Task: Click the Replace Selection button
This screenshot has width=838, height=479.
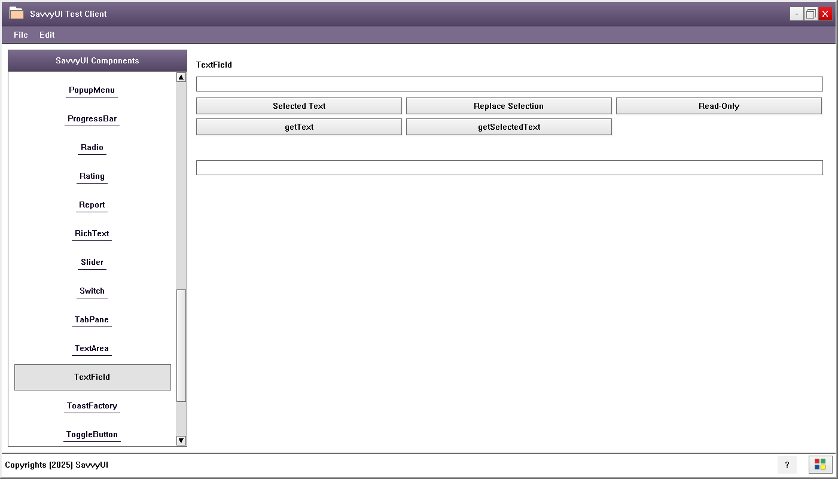Action: [509, 106]
